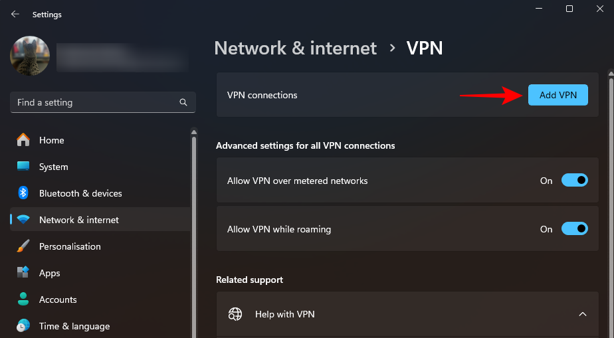Select the System monitor icon
This screenshot has height=338, width=614.
[x=23, y=167]
